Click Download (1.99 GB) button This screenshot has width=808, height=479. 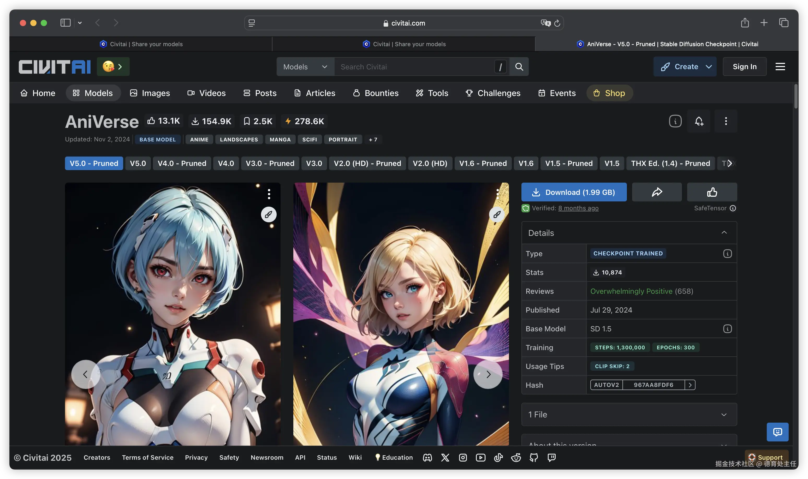[x=574, y=192]
